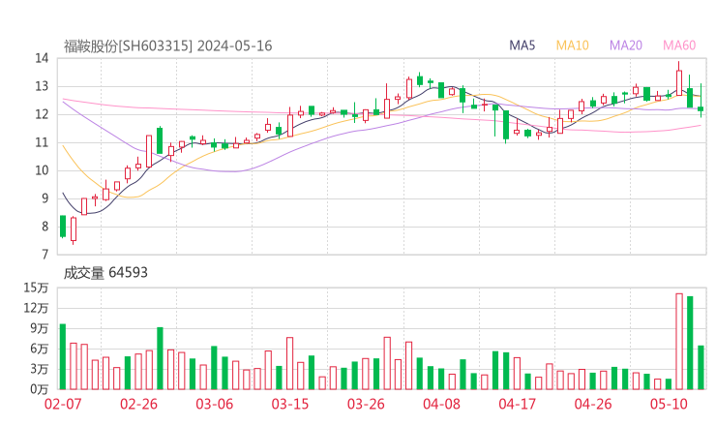Click the tallest red volume bar near 05-10

(x=679, y=342)
